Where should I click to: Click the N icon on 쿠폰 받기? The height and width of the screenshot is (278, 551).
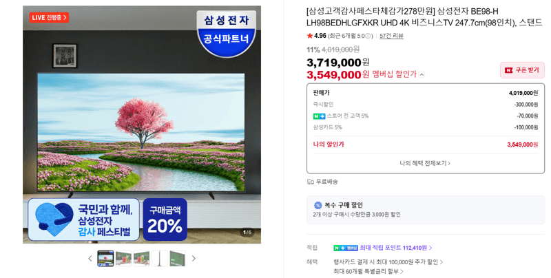508,70
